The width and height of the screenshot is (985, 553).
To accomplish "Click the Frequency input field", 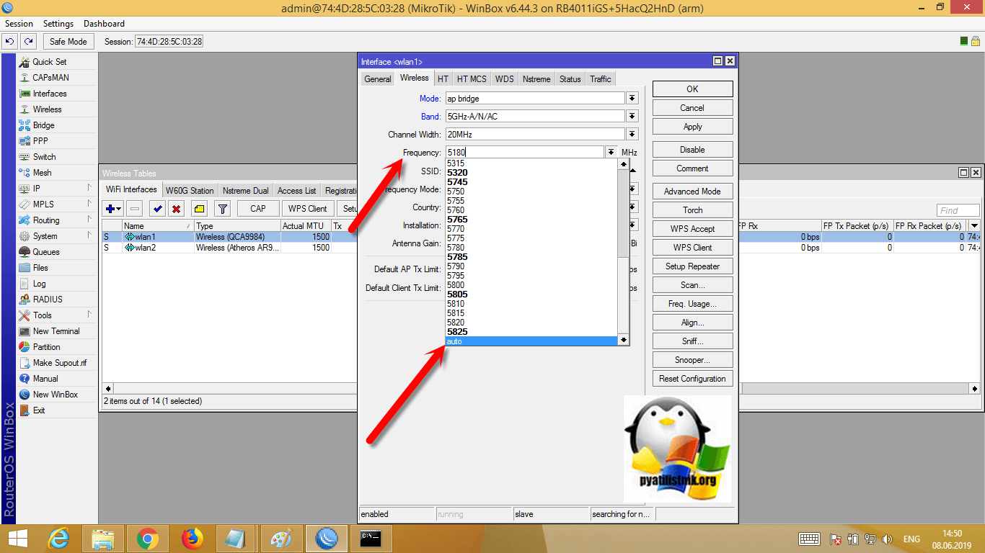I will click(x=524, y=153).
